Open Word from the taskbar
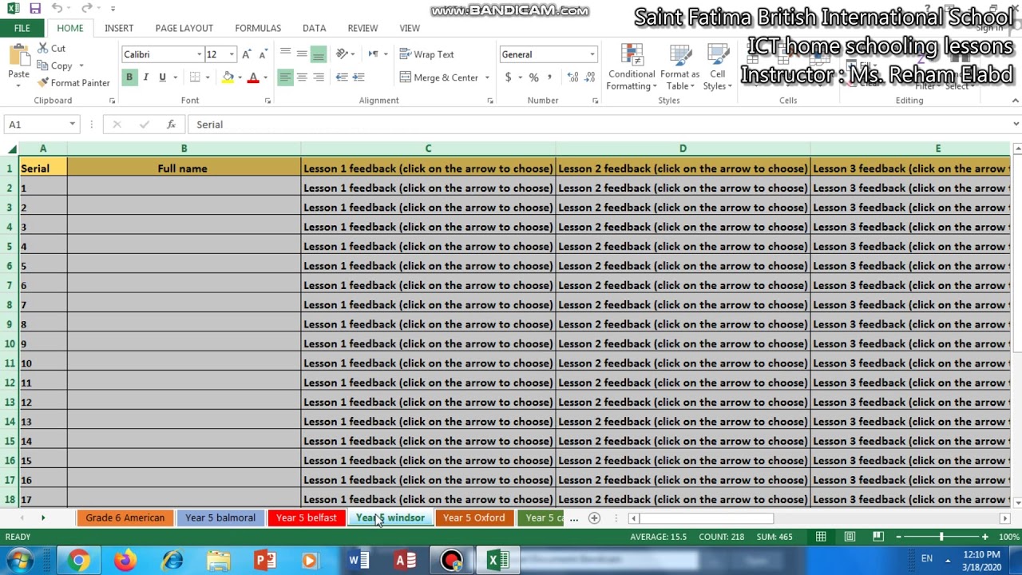1022x575 pixels. 358,561
